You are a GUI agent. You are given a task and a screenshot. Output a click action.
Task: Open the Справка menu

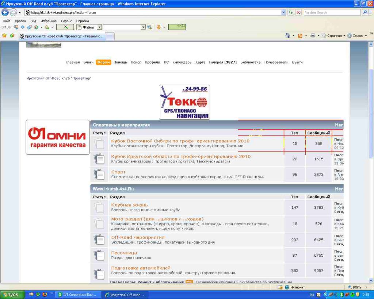[x=83, y=21]
